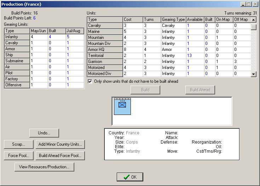Click Submarine in Gearing Limits table

17,61
